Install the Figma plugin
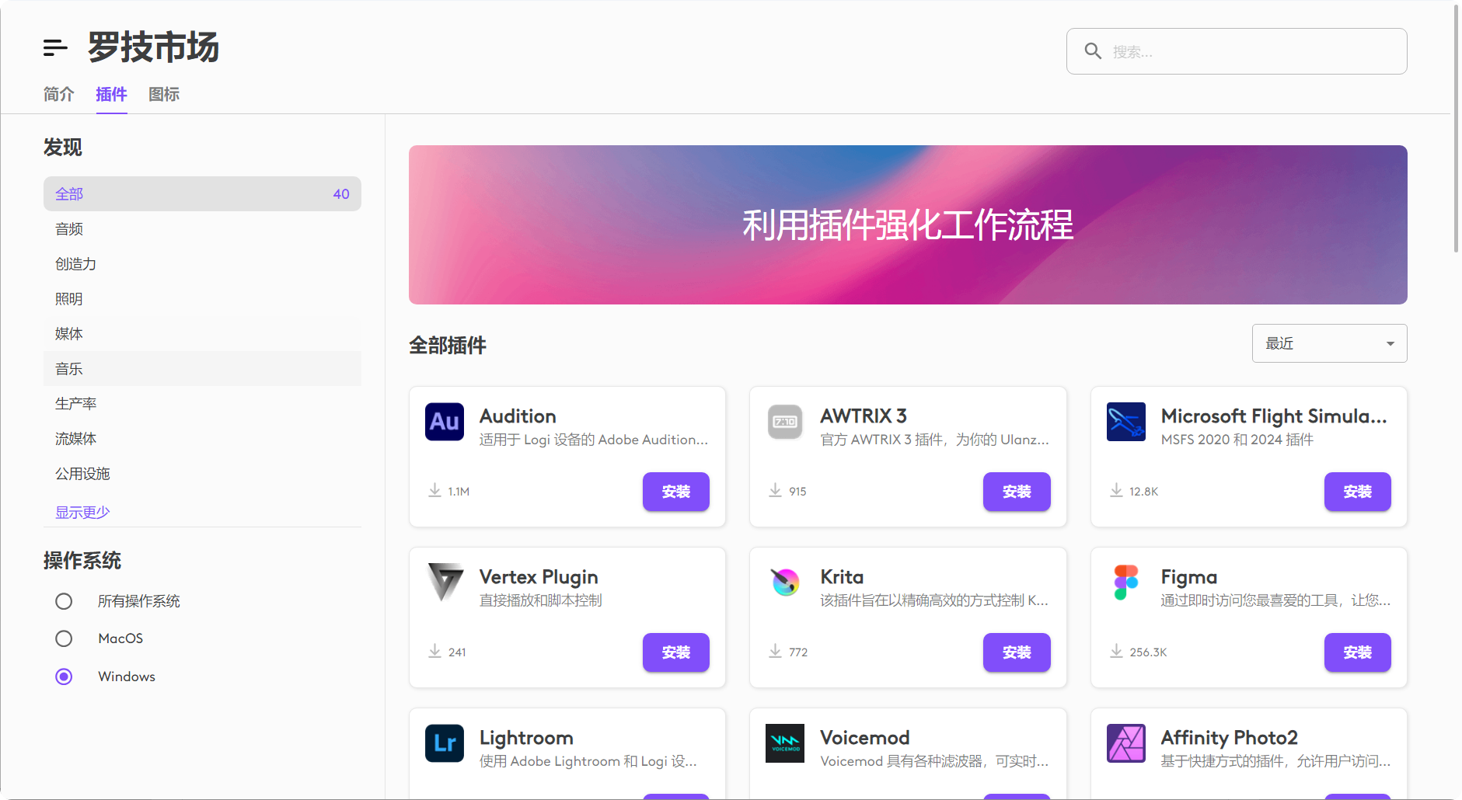This screenshot has height=800, width=1462. [1357, 652]
